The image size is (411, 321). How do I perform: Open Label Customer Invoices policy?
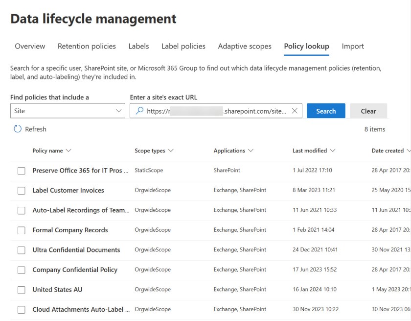pyautogui.click(x=68, y=190)
